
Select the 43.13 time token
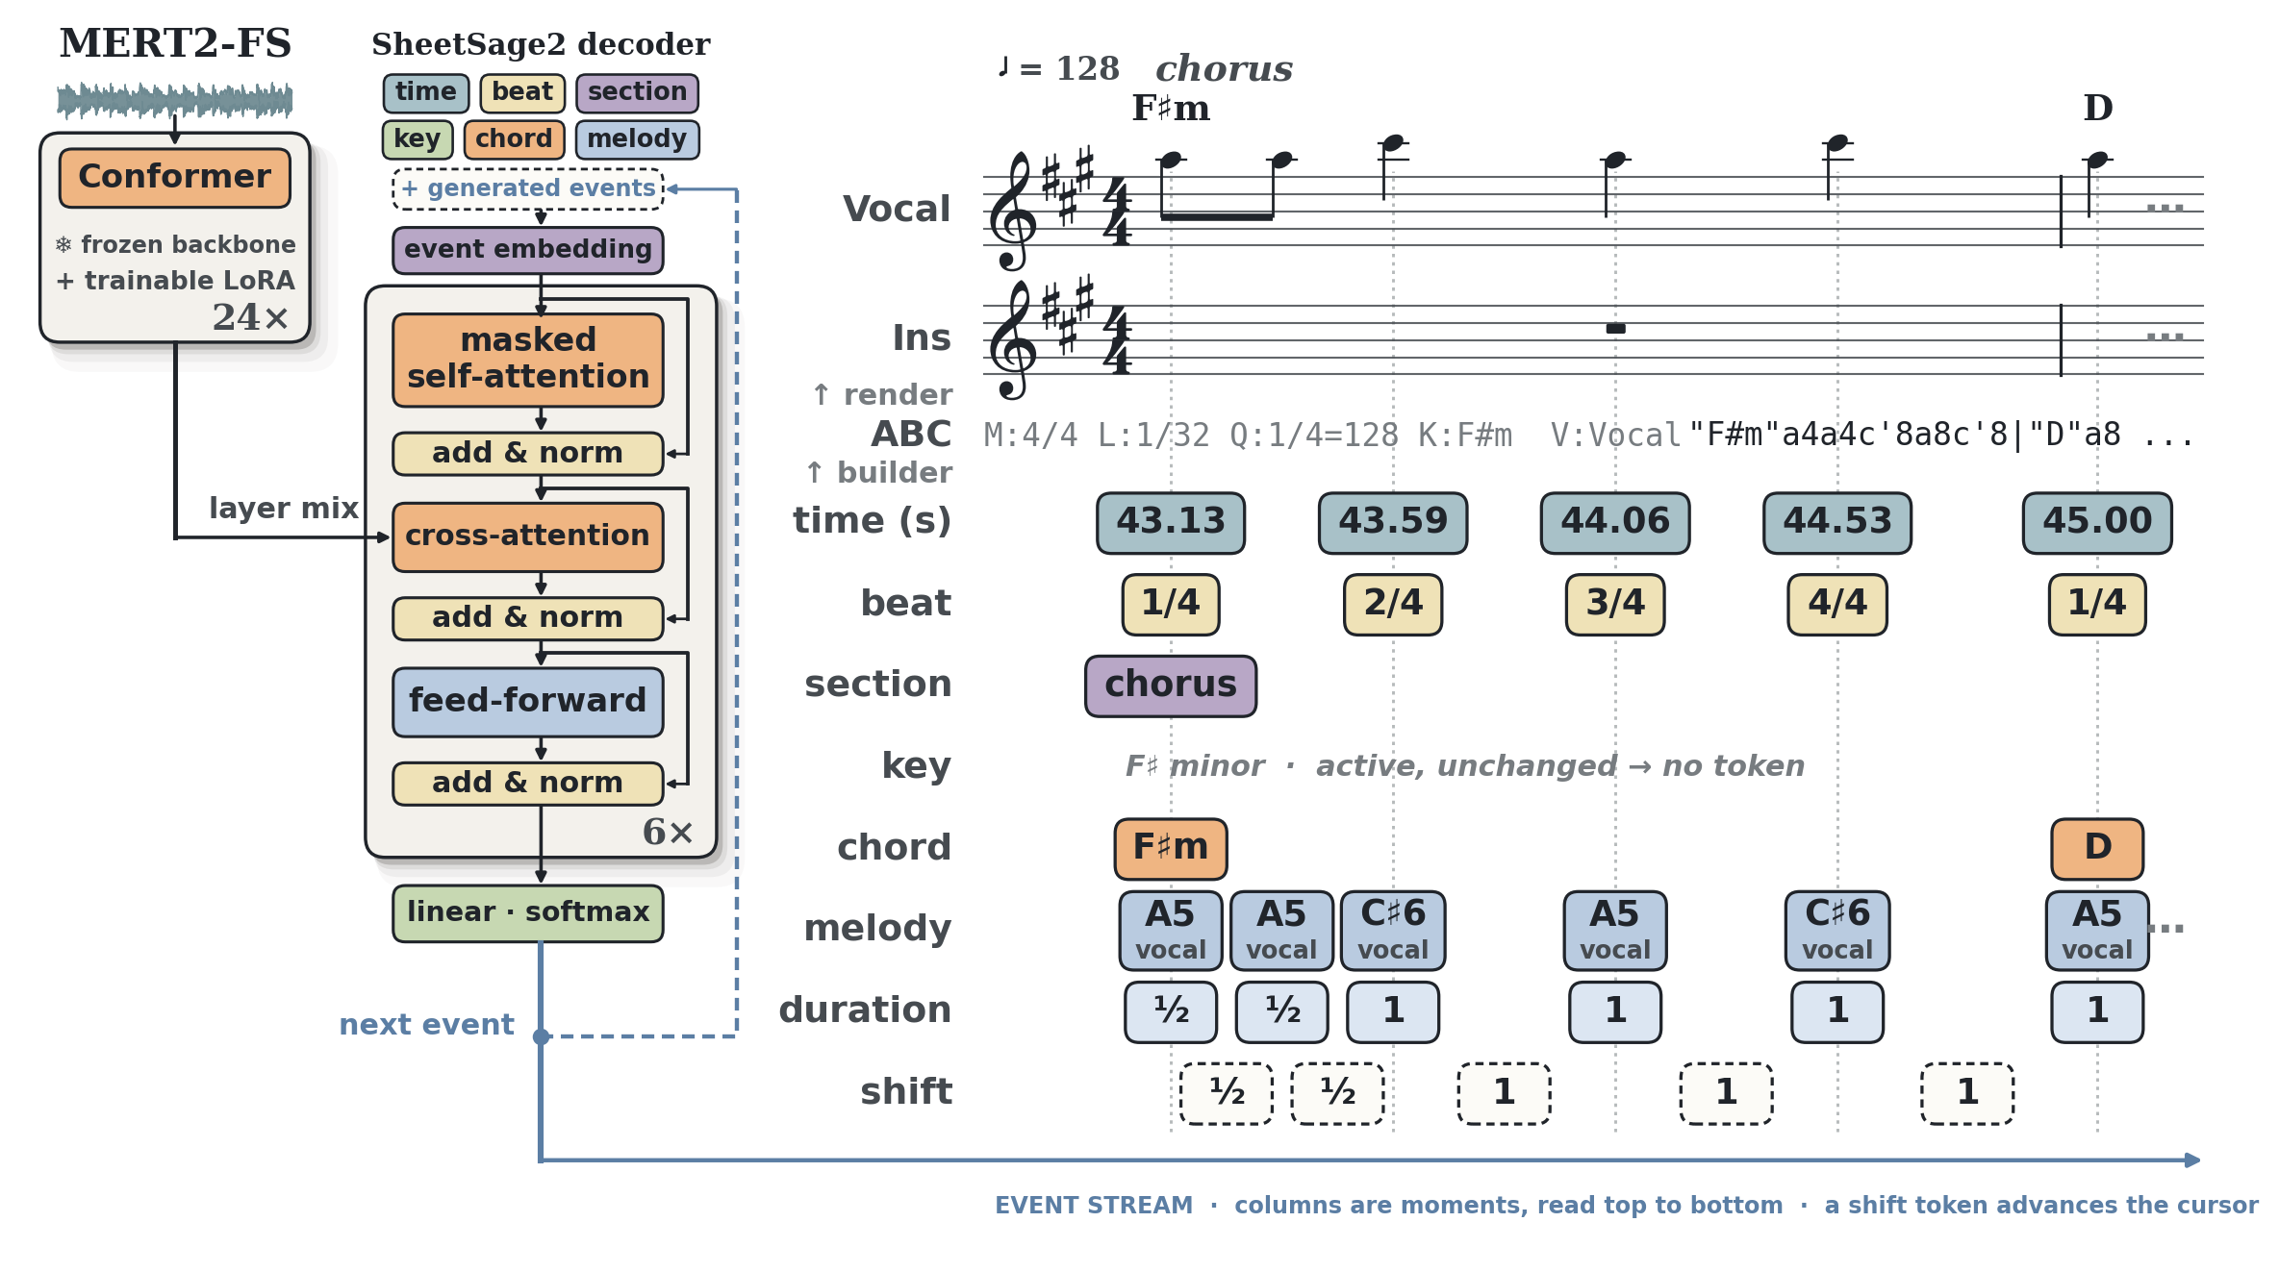tap(1171, 522)
